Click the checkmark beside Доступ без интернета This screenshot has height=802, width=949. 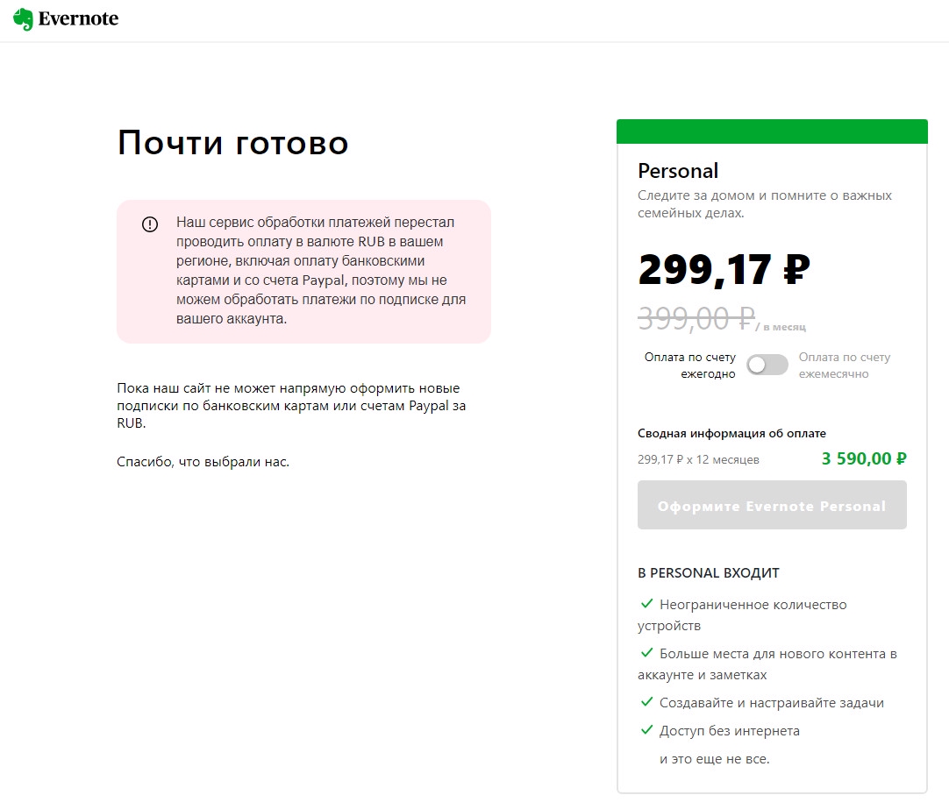646,730
